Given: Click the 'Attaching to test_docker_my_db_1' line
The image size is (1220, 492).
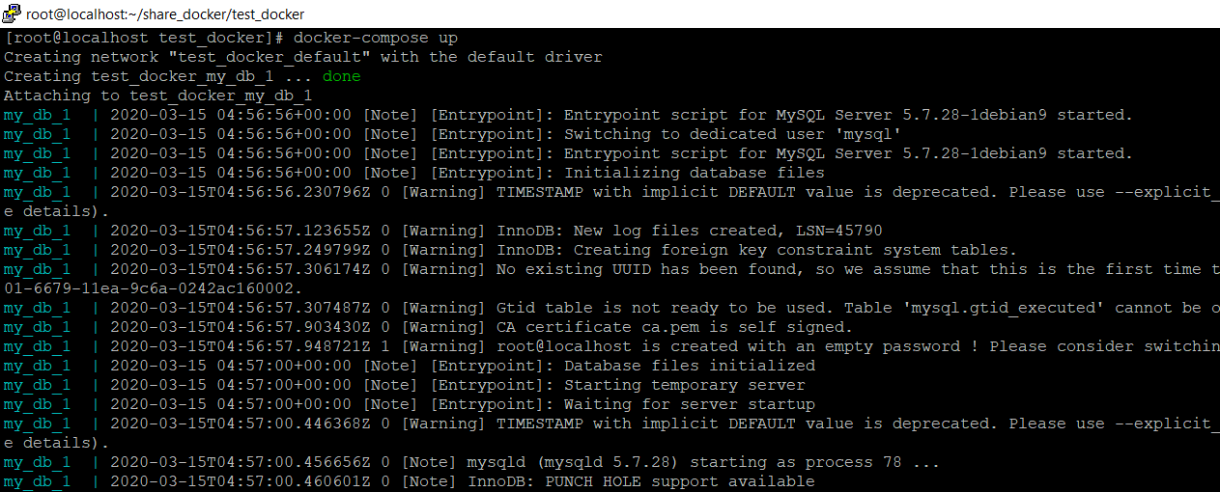Looking at the screenshot, I should pos(158,96).
